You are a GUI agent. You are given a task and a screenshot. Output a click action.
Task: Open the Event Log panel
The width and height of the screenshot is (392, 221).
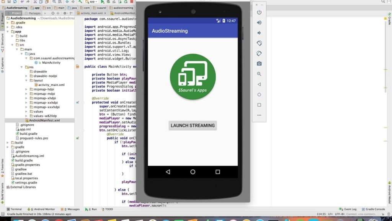coord(348,209)
